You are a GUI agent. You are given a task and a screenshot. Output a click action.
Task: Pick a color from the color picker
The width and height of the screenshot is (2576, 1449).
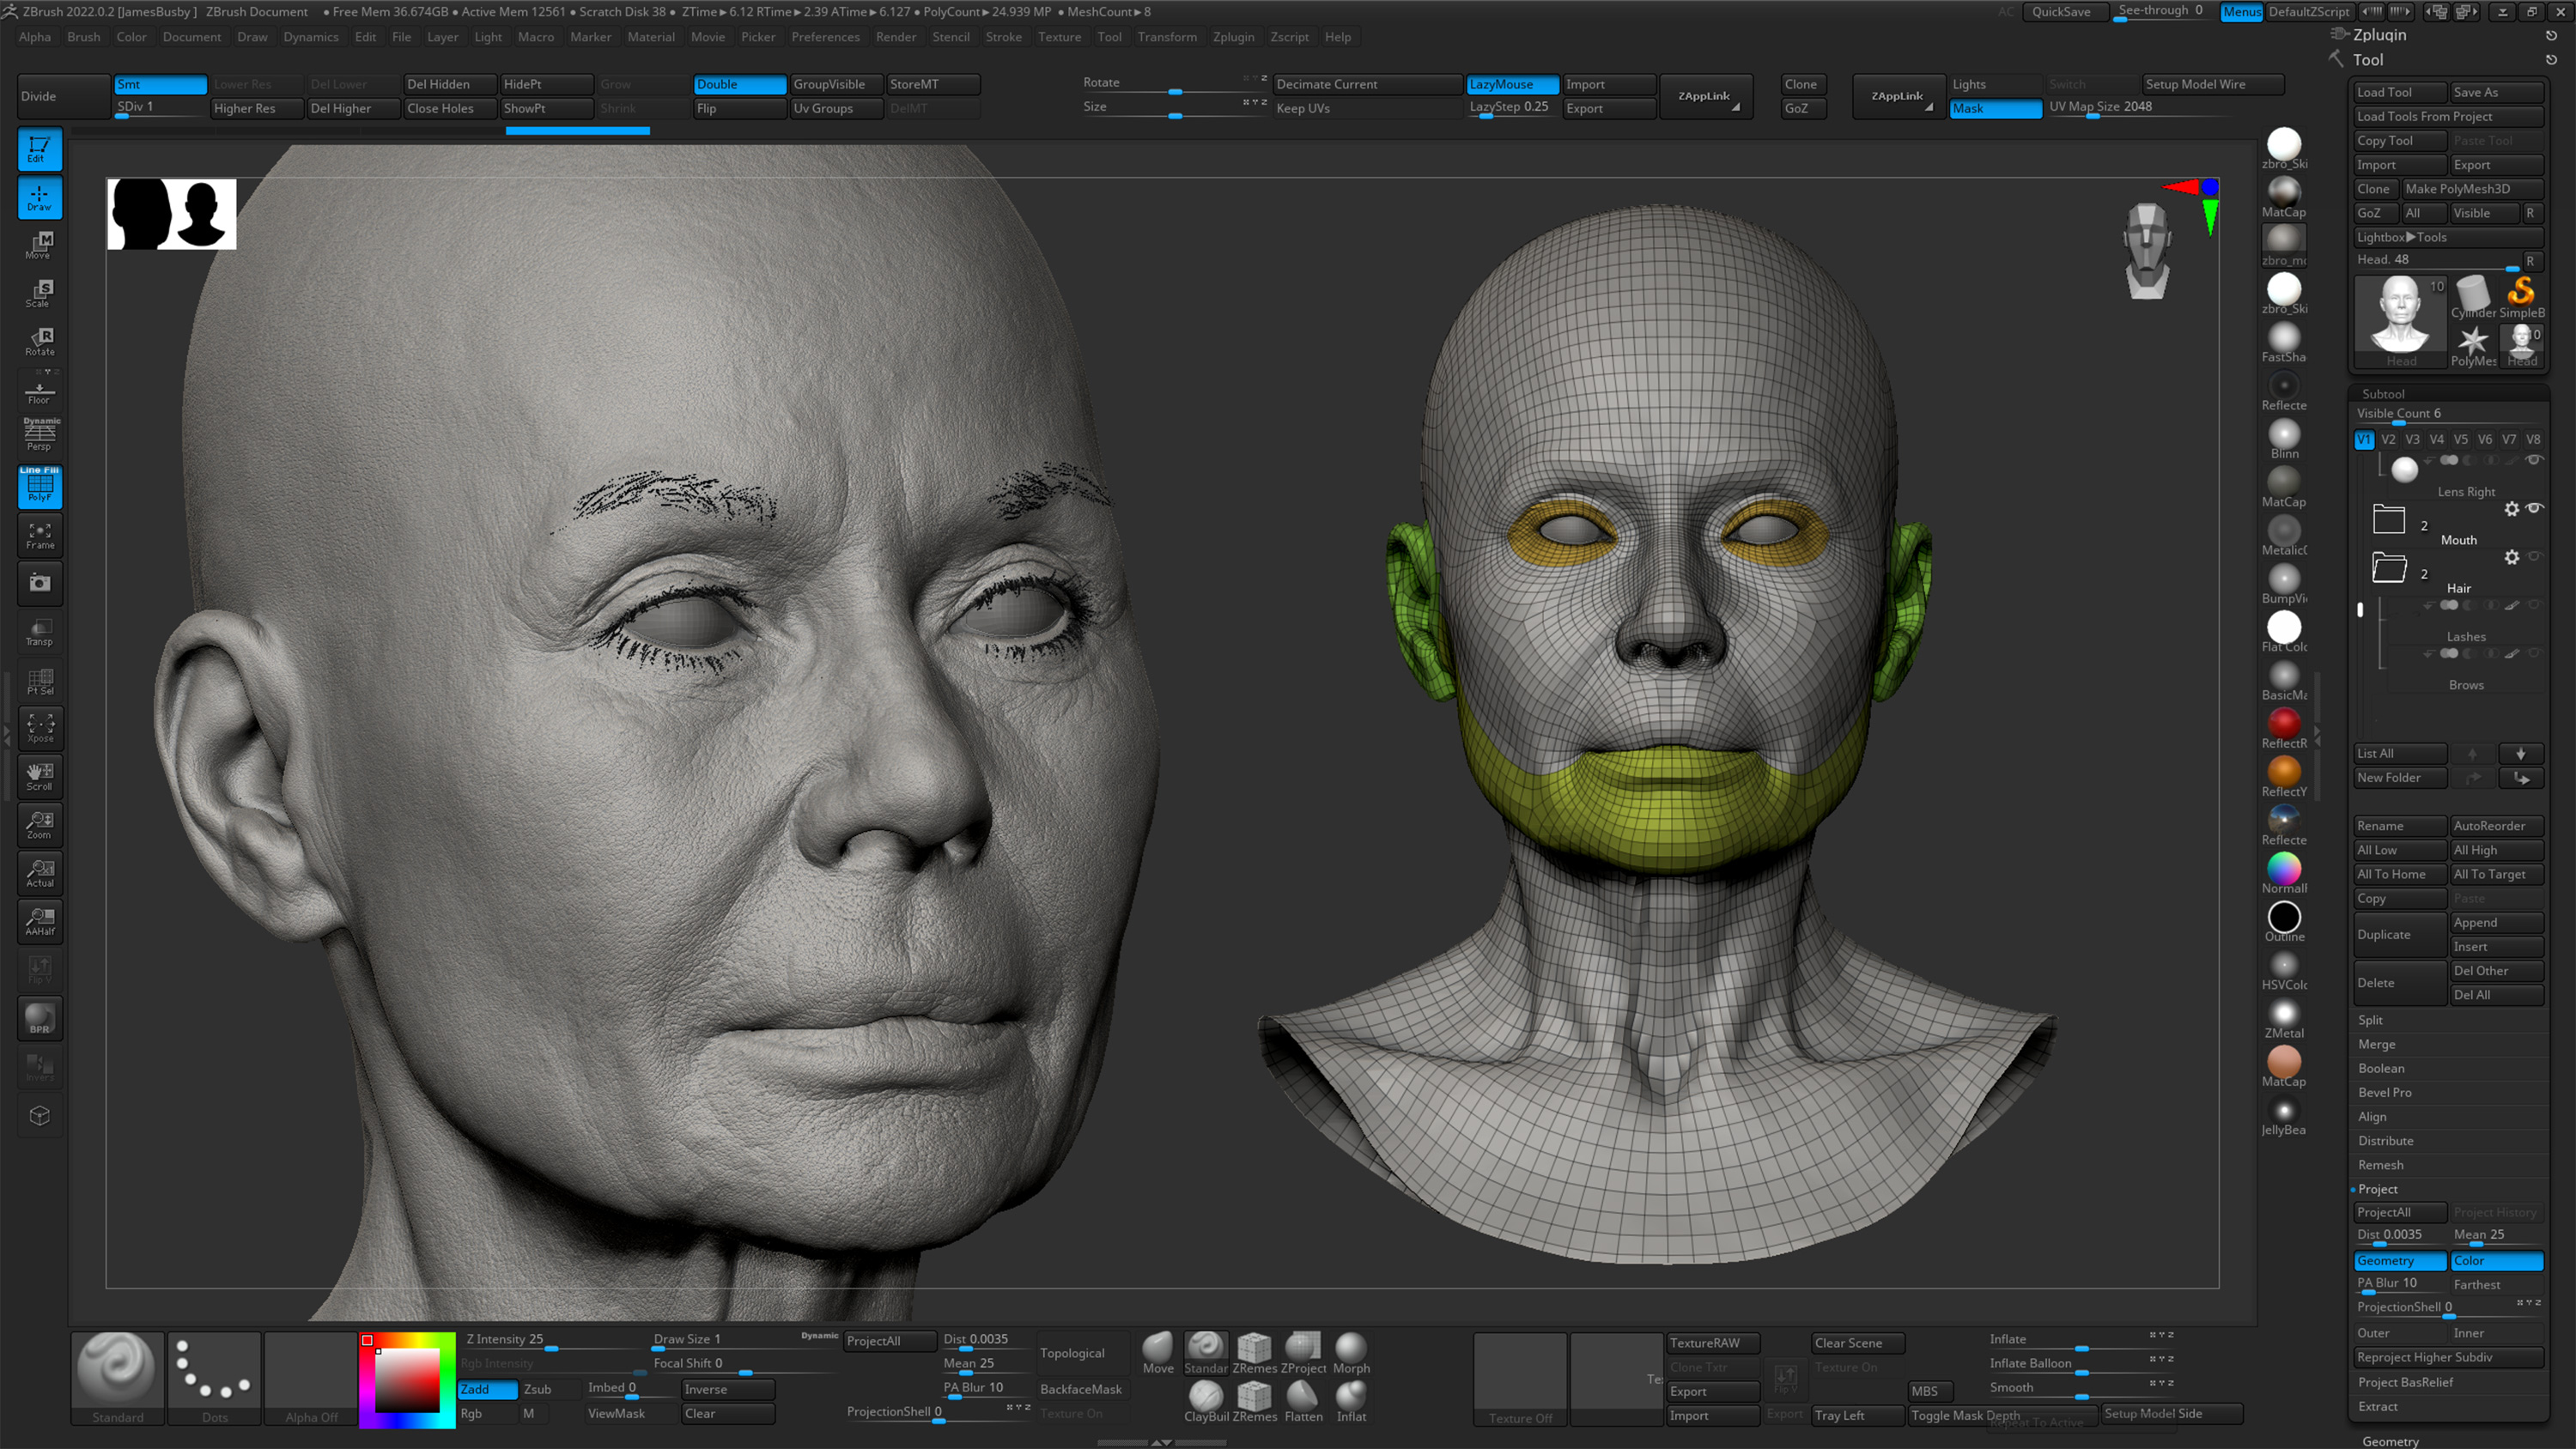(407, 1380)
